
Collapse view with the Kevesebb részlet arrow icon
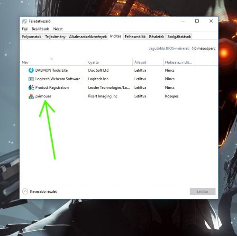[x=25, y=191]
